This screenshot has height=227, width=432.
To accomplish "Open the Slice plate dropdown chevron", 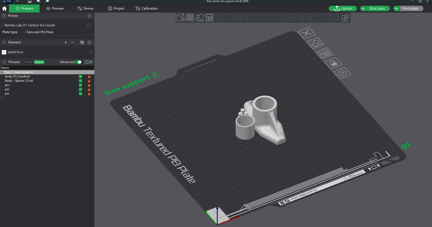I will (x=364, y=8).
